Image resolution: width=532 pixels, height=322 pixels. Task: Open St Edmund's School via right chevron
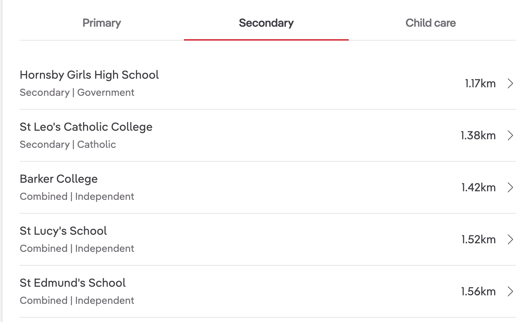(x=510, y=292)
